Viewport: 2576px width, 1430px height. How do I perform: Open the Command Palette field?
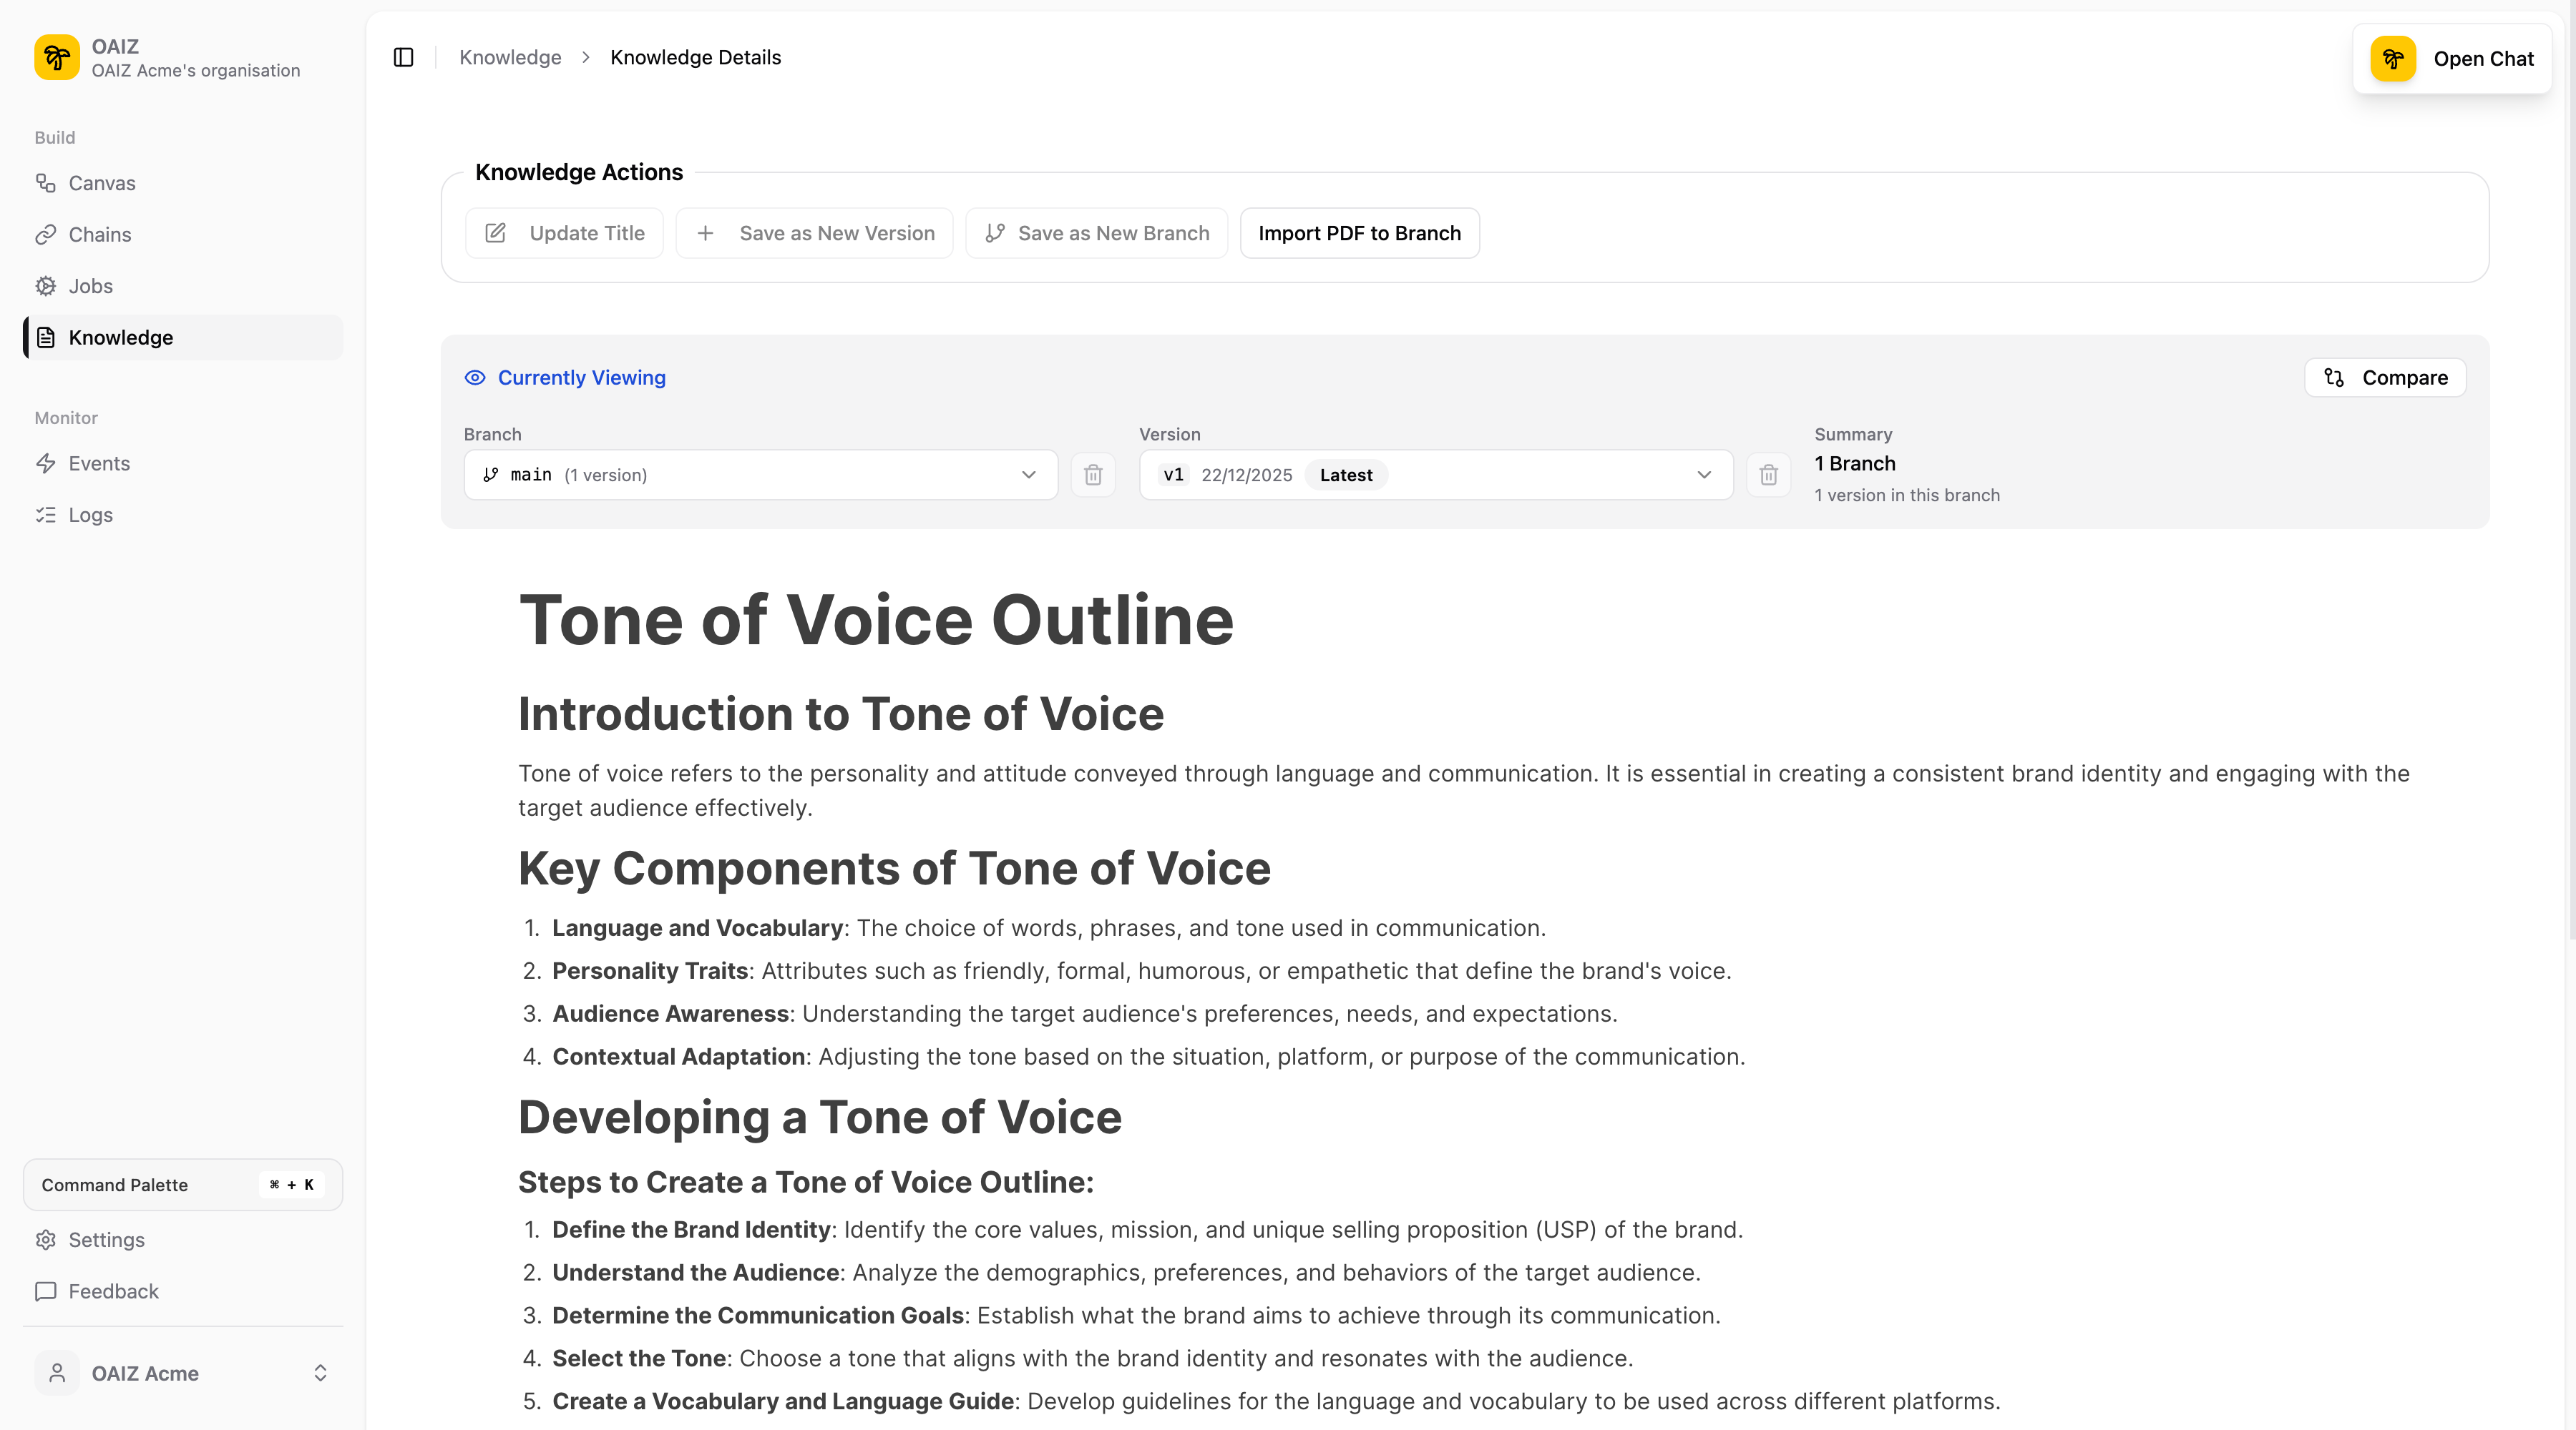click(x=182, y=1184)
